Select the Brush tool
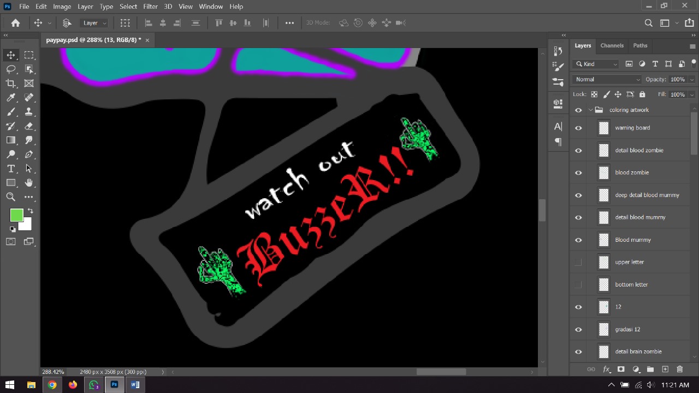The image size is (699, 393). [x=11, y=111]
